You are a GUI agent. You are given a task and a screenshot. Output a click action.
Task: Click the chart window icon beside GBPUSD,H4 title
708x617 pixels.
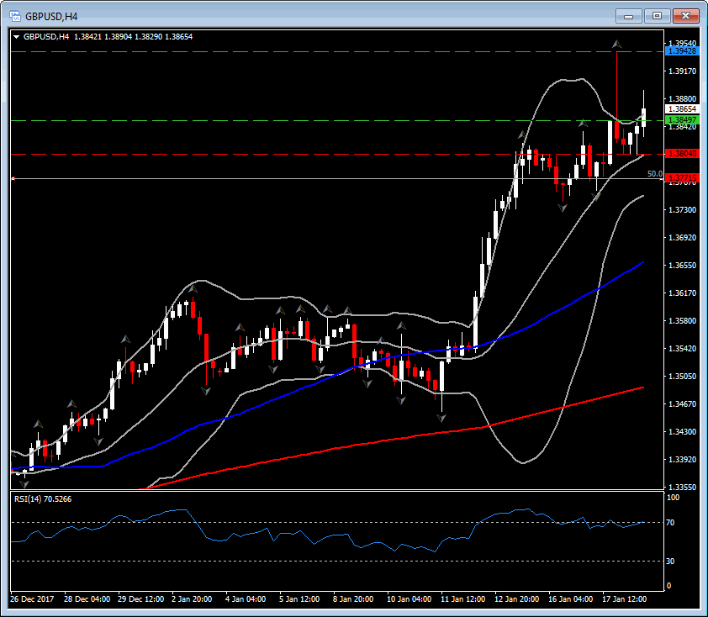coord(15,16)
